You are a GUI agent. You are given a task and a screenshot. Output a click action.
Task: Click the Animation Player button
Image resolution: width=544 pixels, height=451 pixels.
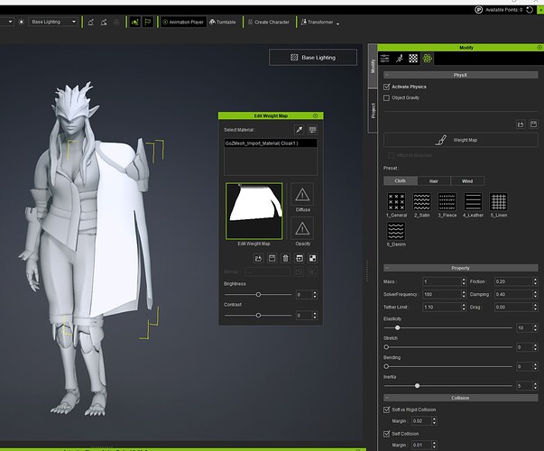click(x=183, y=22)
